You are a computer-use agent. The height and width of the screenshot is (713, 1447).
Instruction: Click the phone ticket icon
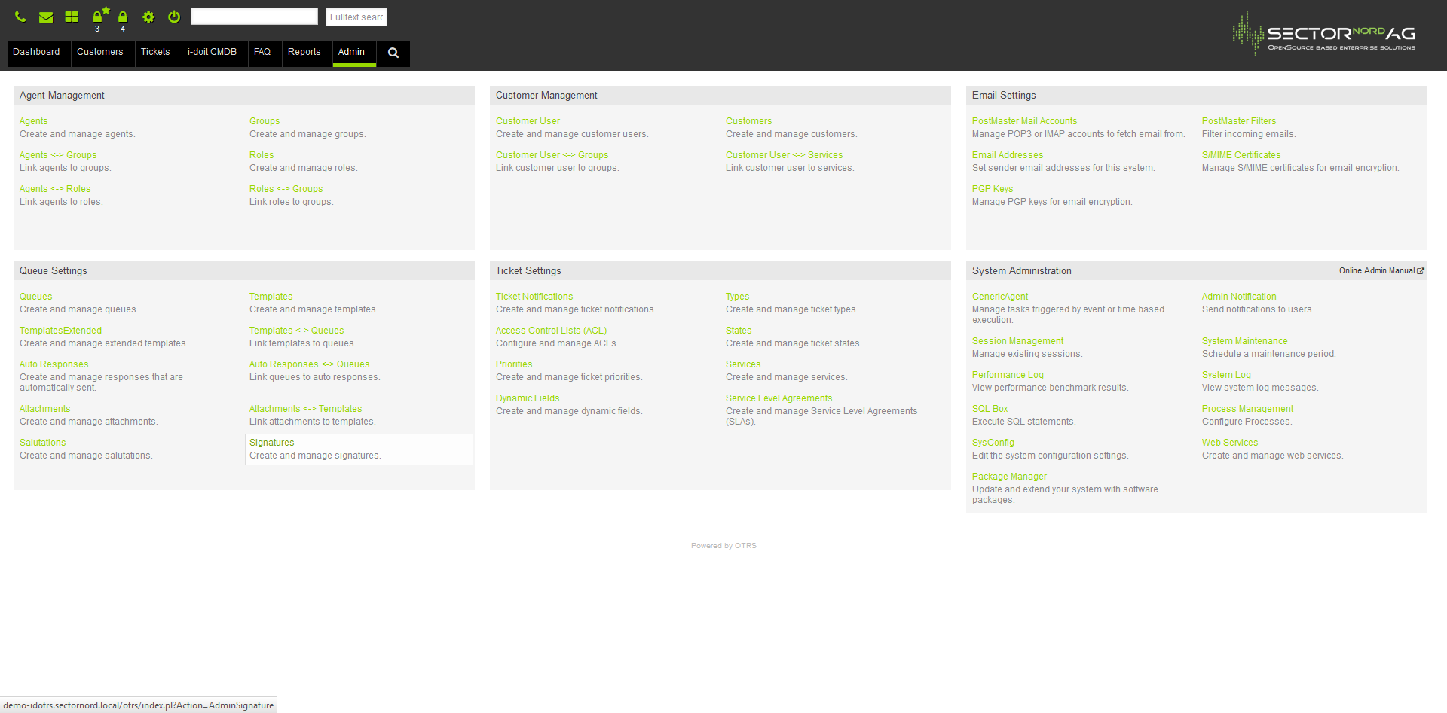[20, 17]
